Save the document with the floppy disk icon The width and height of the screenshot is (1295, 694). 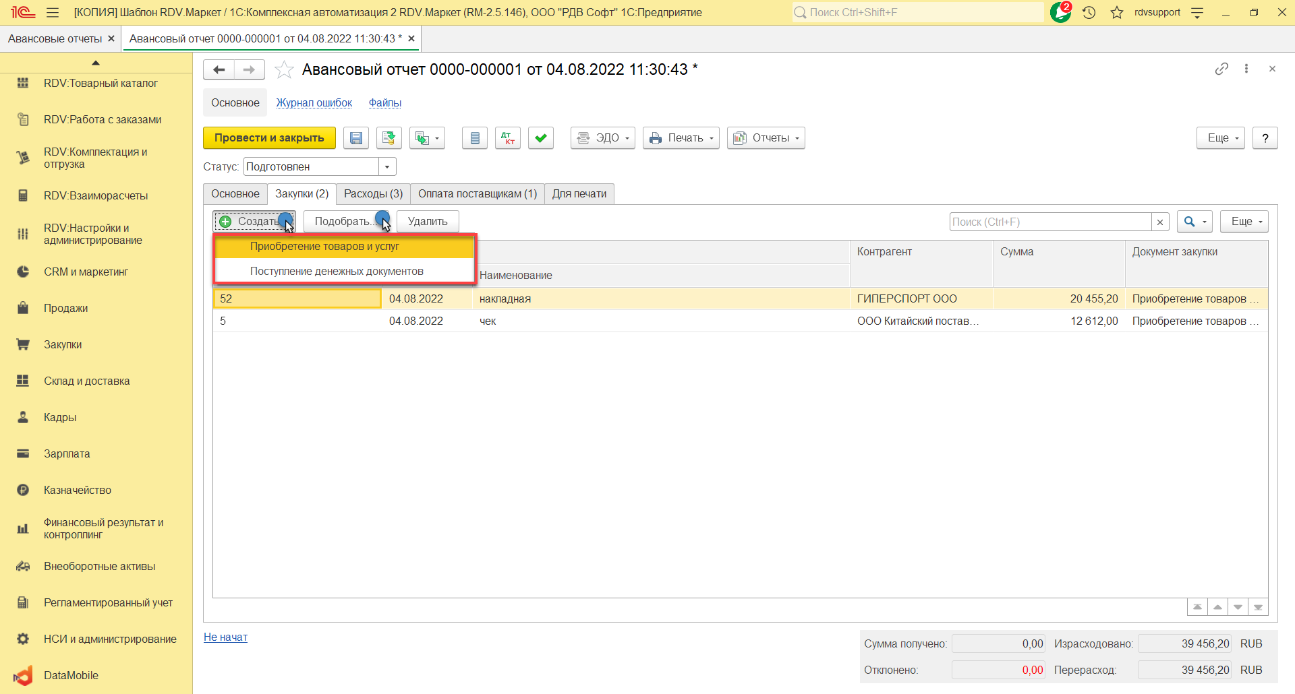point(355,138)
